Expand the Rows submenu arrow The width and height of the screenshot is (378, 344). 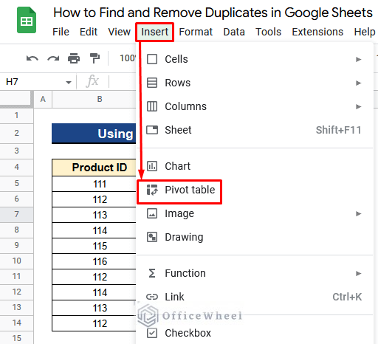(359, 83)
